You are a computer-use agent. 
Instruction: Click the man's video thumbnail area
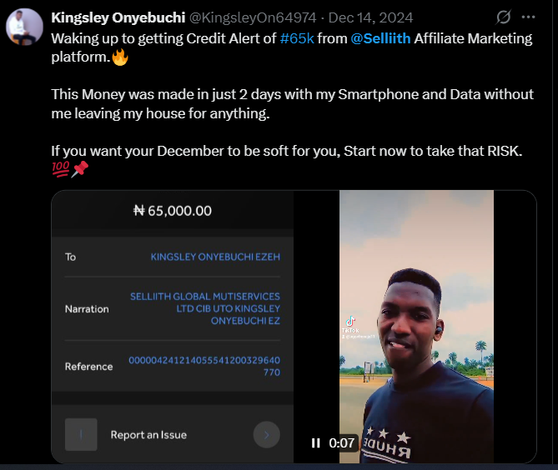[x=416, y=327]
